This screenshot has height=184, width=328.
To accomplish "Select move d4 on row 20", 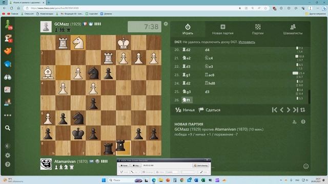I will click(207, 50).
